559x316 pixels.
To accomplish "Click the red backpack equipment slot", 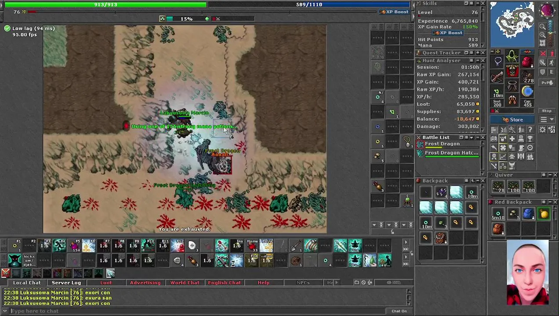I will [527, 61].
